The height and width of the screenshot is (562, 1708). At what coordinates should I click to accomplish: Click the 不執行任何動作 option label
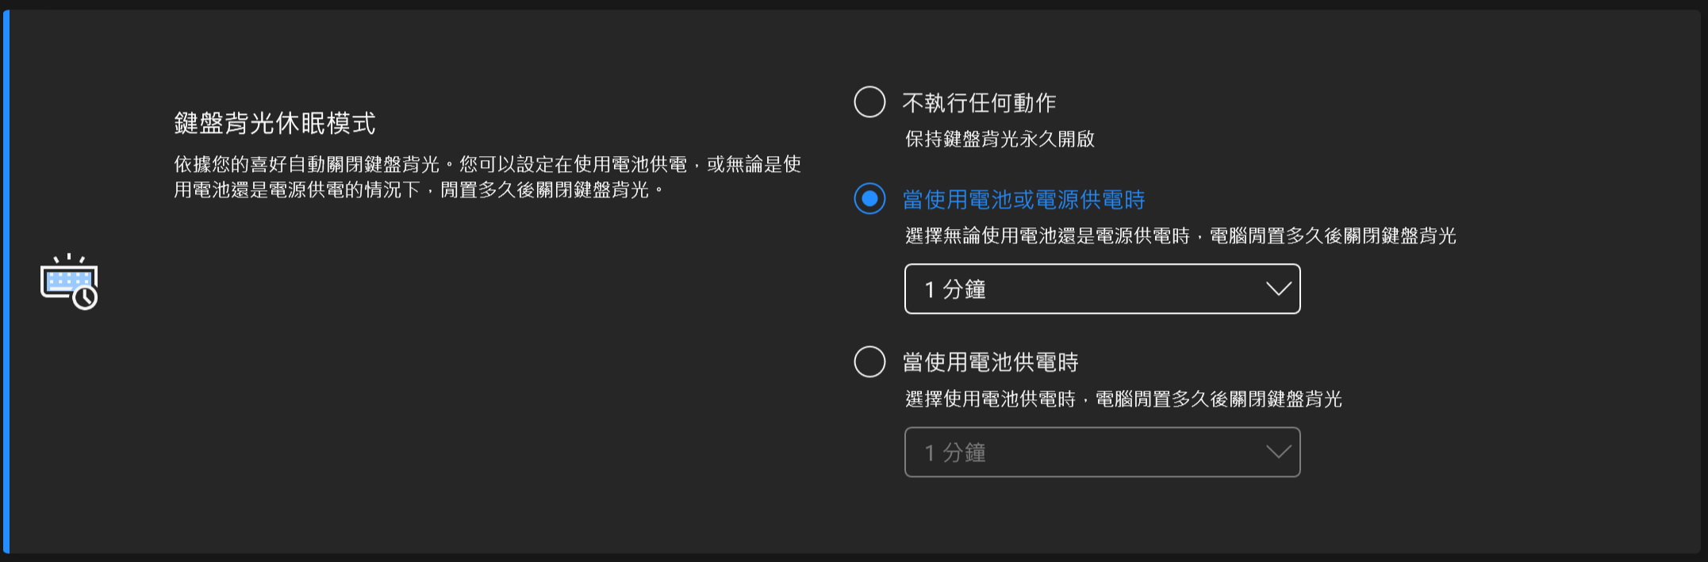click(979, 103)
